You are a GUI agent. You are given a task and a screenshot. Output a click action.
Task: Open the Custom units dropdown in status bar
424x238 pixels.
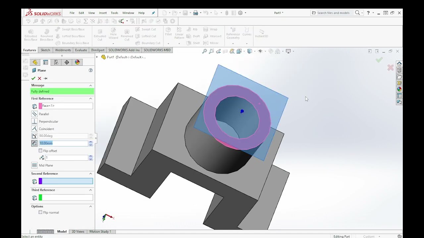[x=380, y=236]
